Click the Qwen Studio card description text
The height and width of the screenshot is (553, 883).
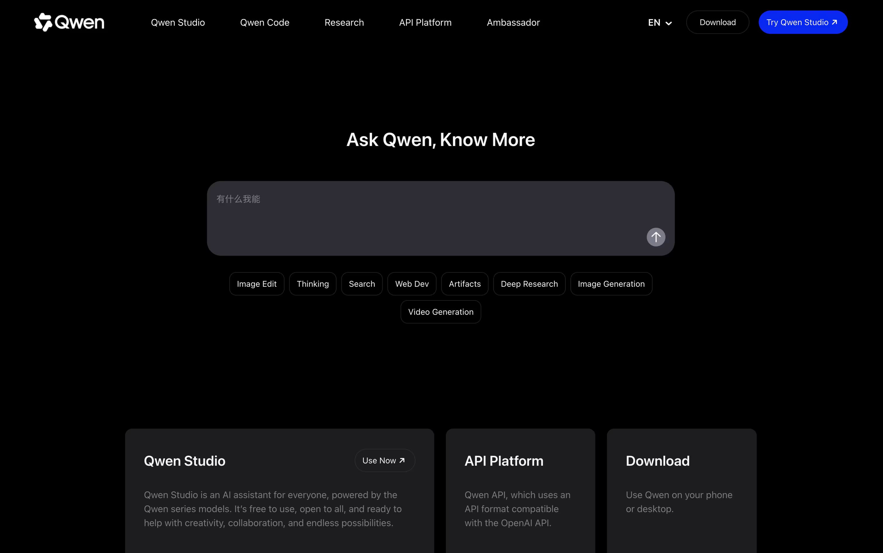tap(273, 509)
